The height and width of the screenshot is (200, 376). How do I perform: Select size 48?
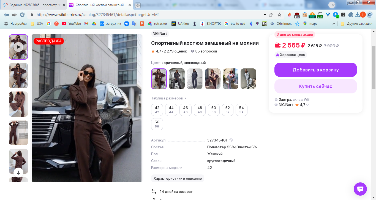pyautogui.click(x=200, y=110)
